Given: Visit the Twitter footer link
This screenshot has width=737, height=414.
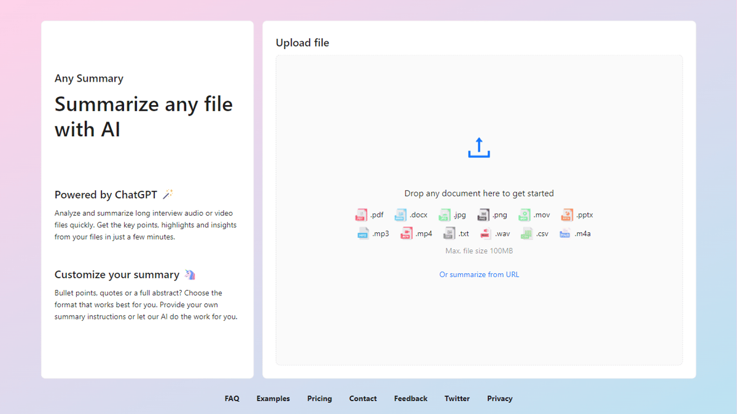Looking at the screenshot, I should (x=457, y=399).
